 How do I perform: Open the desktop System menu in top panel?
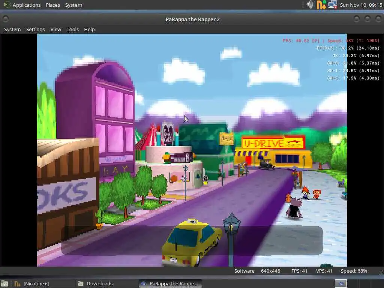tap(73, 5)
